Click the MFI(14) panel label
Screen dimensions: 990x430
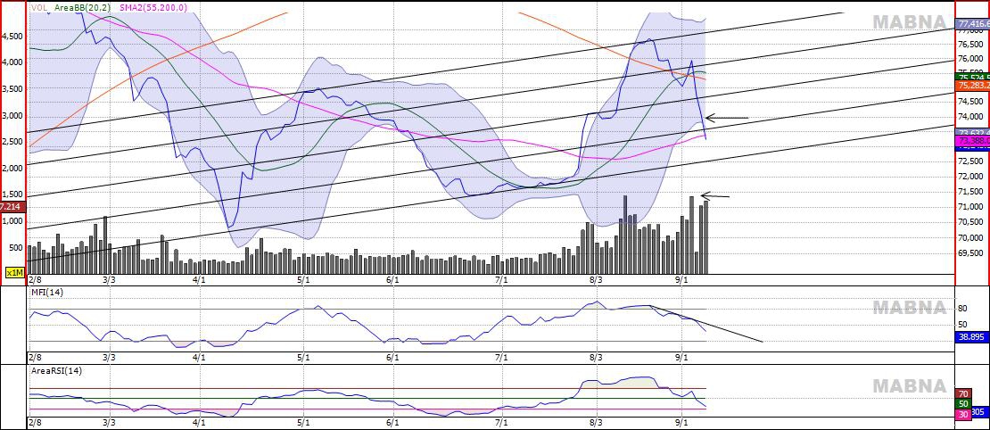click(46, 292)
